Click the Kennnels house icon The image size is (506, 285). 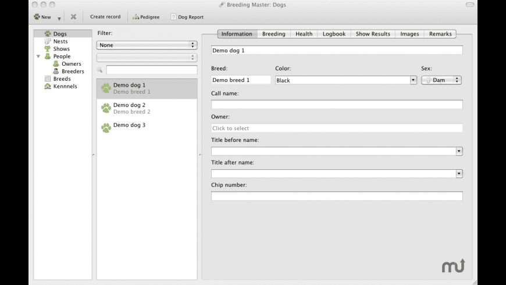48,86
